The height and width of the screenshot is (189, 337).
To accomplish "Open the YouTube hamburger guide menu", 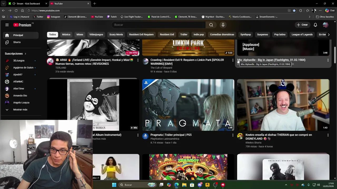I will [7, 25].
